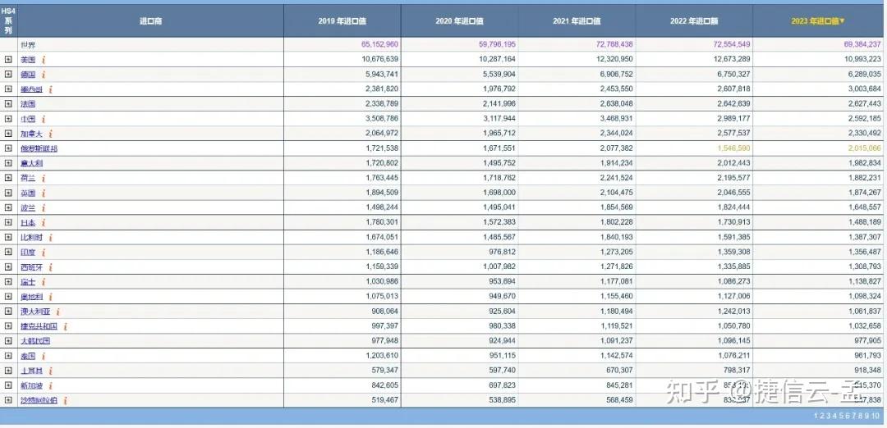The width and height of the screenshot is (887, 428).
Task: Open the info icon next to 德国
Action: [44, 75]
